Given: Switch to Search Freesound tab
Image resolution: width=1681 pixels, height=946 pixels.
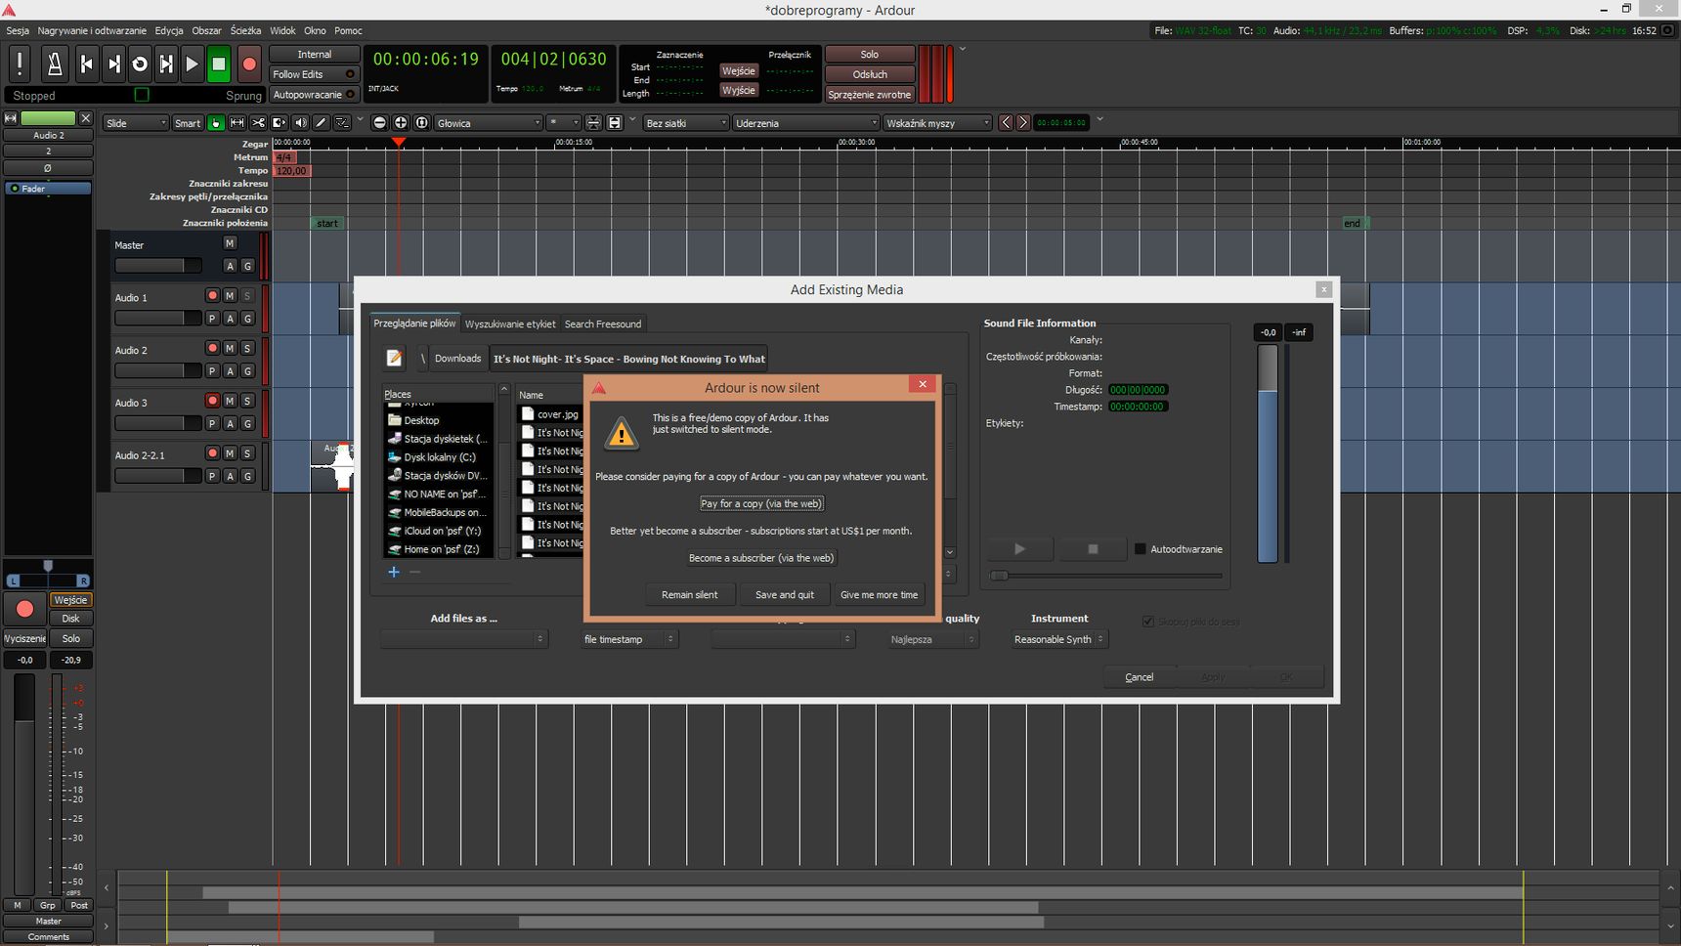Looking at the screenshot, I should pyautogui.click(x=603, y=324).
